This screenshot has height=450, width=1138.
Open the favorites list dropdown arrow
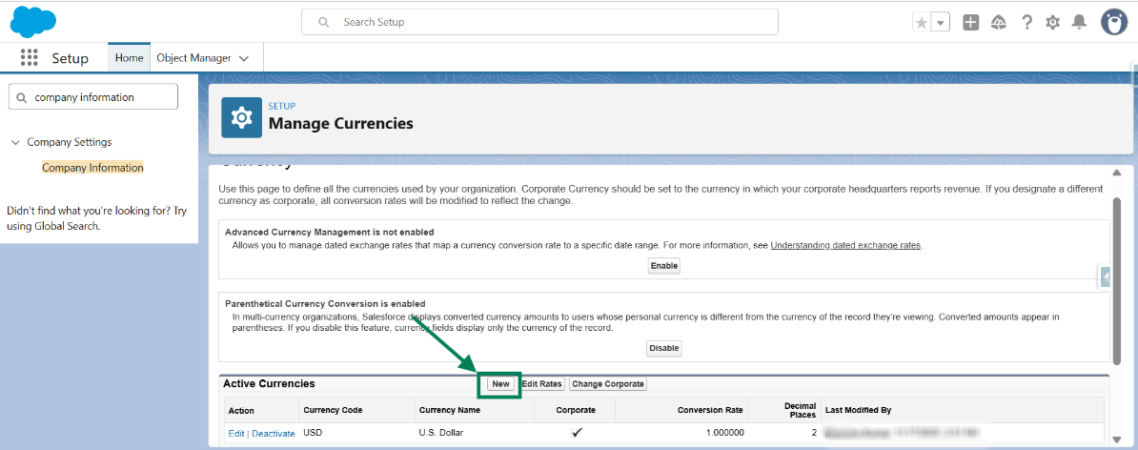pyautogui.click(x=941, y=23)
